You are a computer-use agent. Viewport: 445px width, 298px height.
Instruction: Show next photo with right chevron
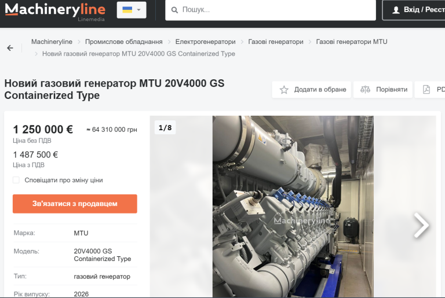pos(421,225)
